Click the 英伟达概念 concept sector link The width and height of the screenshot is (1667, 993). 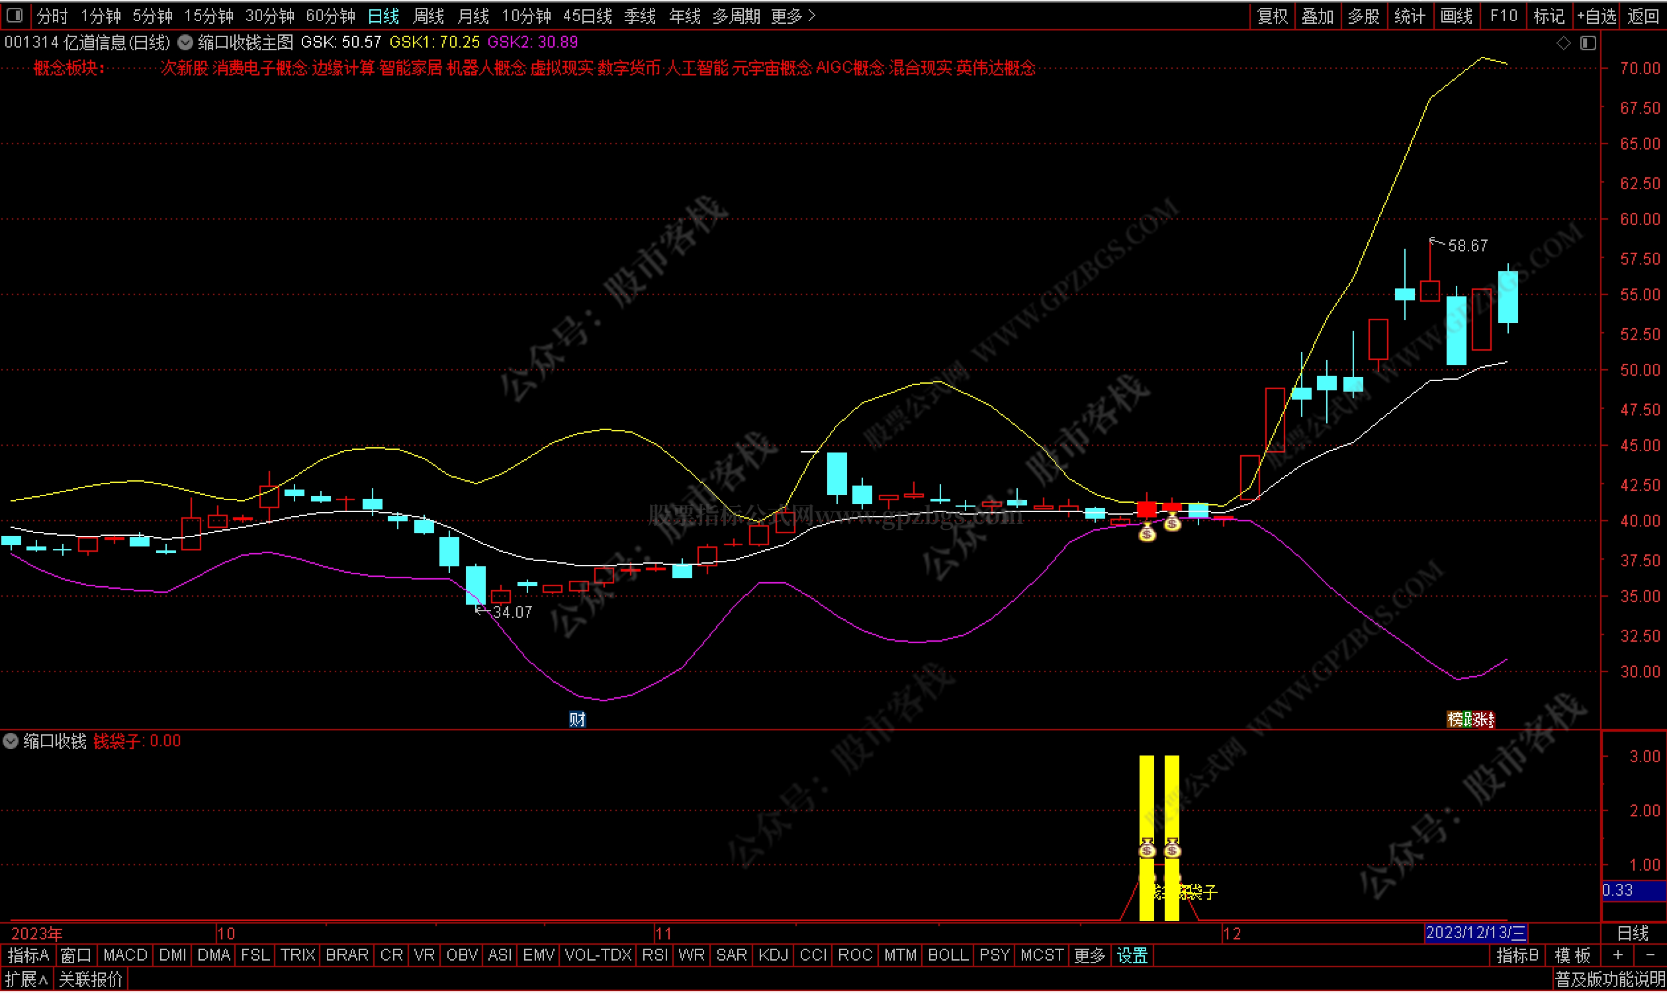(996, 68)
